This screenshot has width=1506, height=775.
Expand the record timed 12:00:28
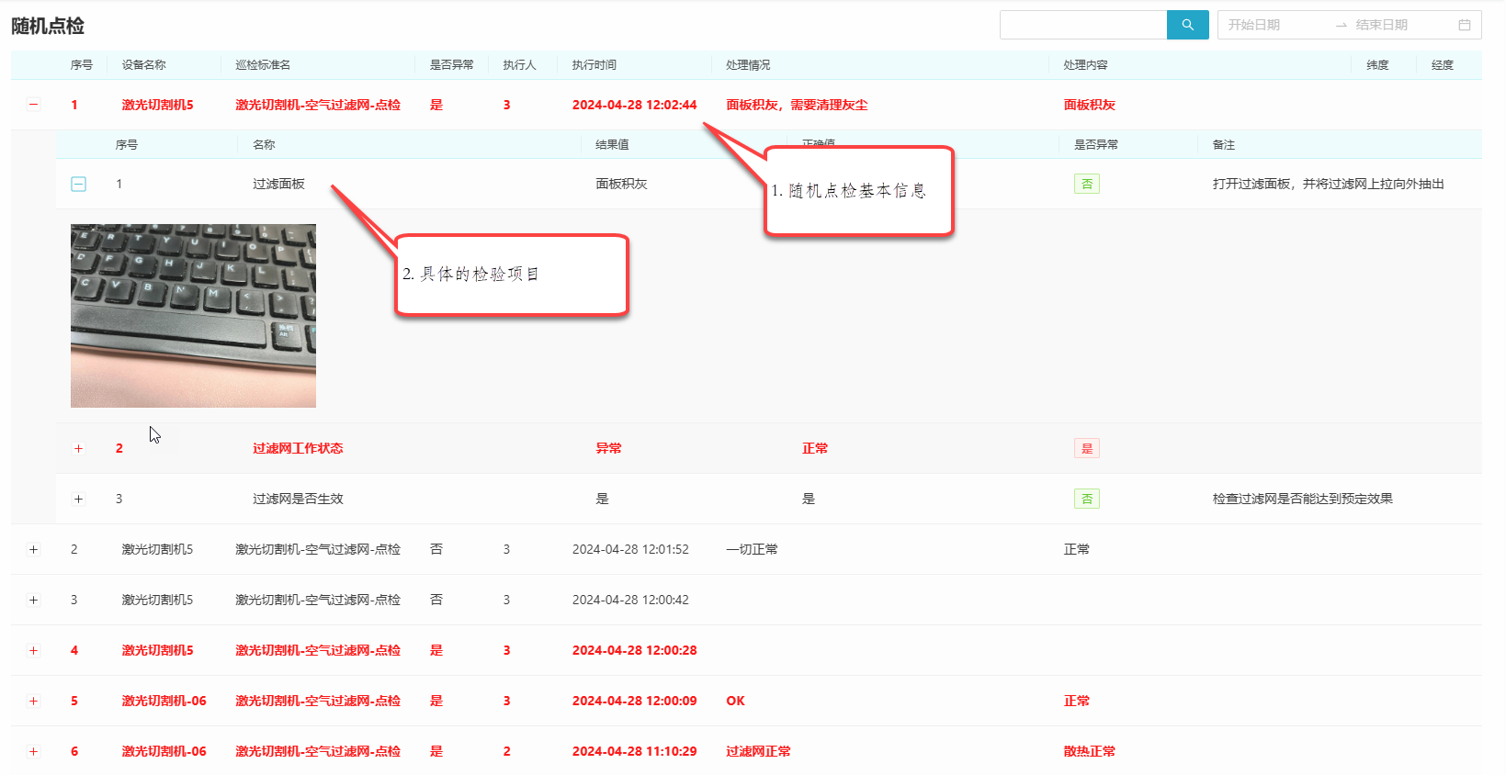click(34, 650)
